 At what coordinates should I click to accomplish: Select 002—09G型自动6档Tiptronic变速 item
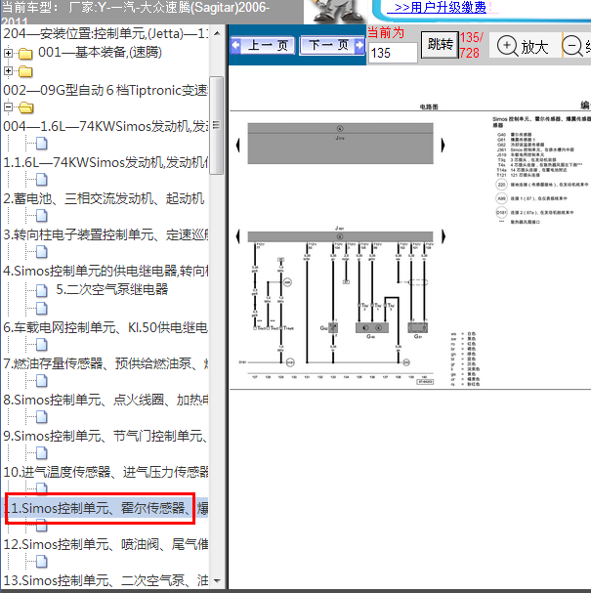point(106,90)
